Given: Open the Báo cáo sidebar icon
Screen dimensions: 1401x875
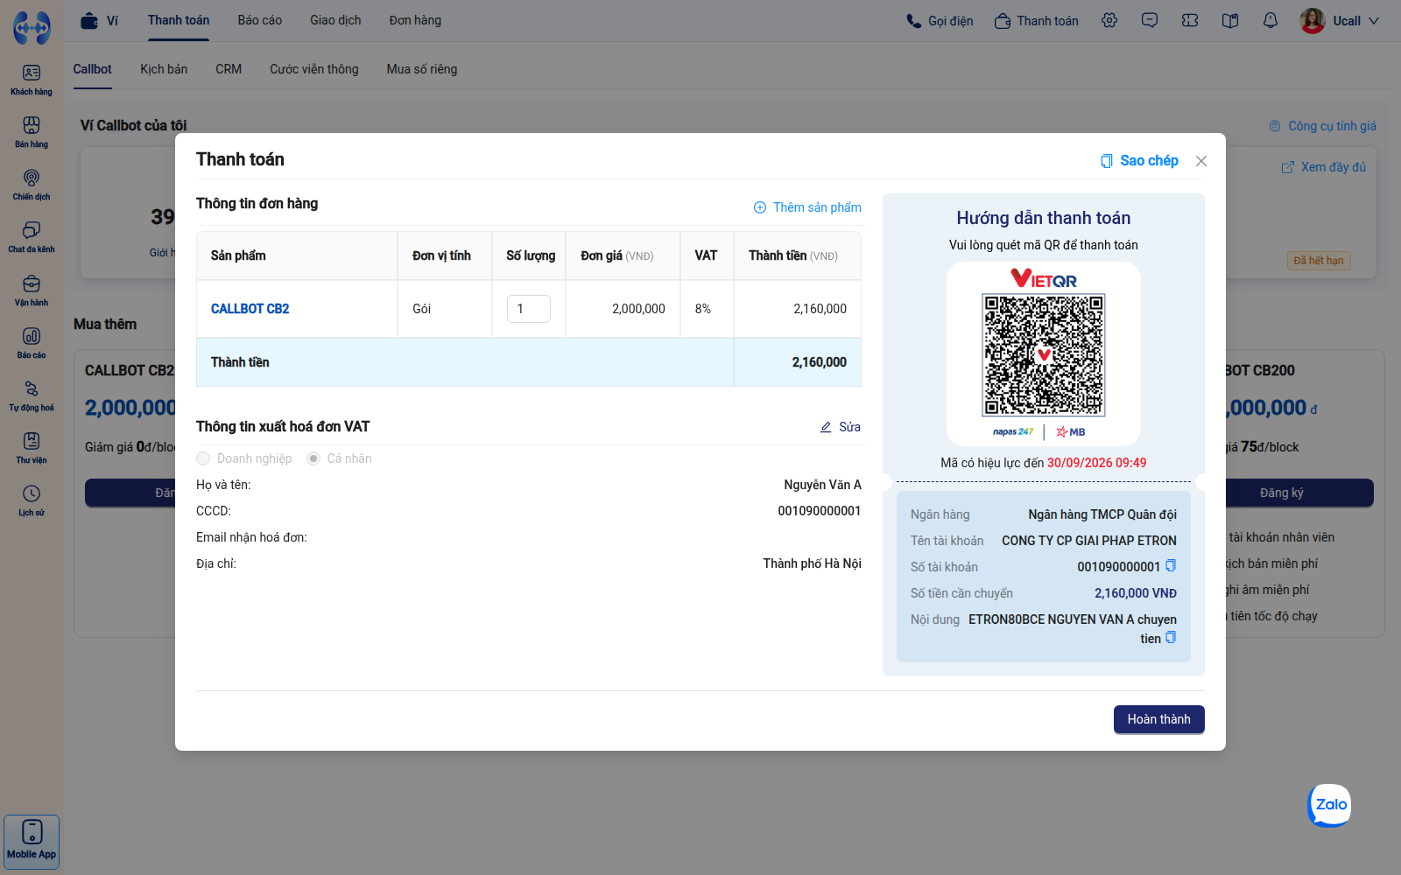Looking at the screenshot, I should click(x=32, y=343).
